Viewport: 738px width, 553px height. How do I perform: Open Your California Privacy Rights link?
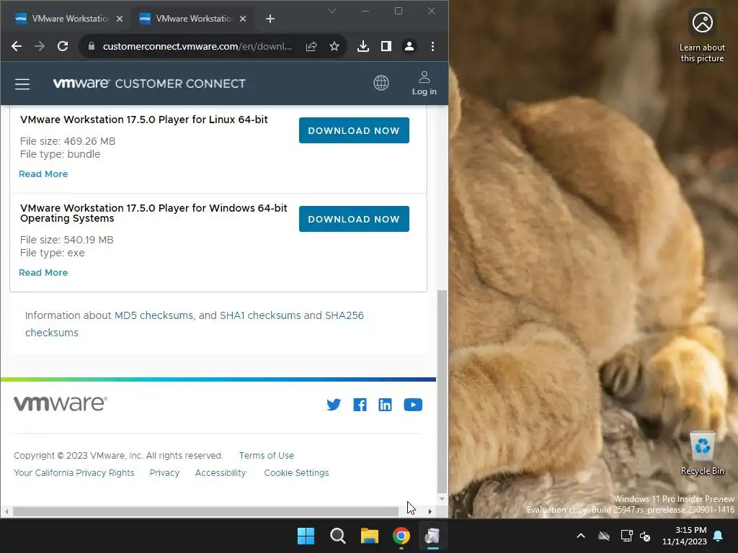[74, 472]
